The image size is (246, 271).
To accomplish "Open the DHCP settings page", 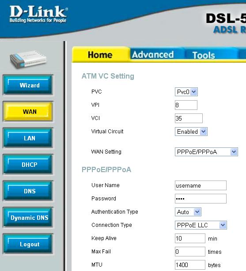I will (28, 164).
